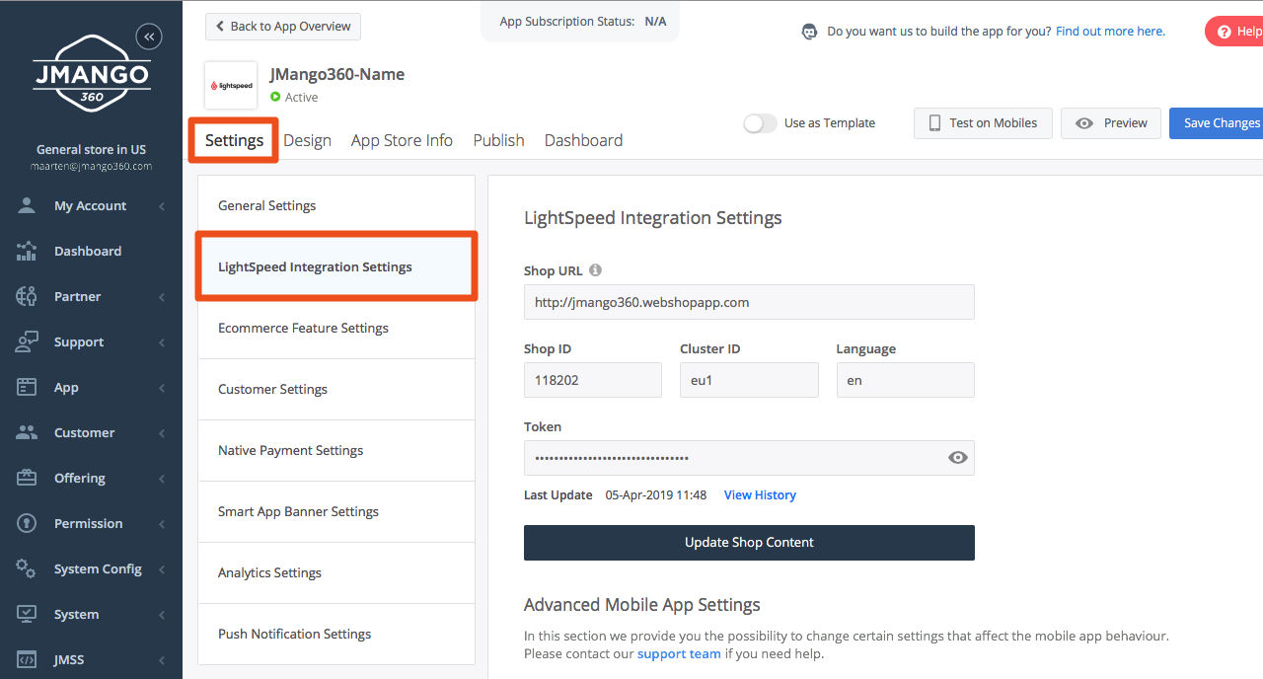Click Back to App Overview button

click(x=283, y=27)
